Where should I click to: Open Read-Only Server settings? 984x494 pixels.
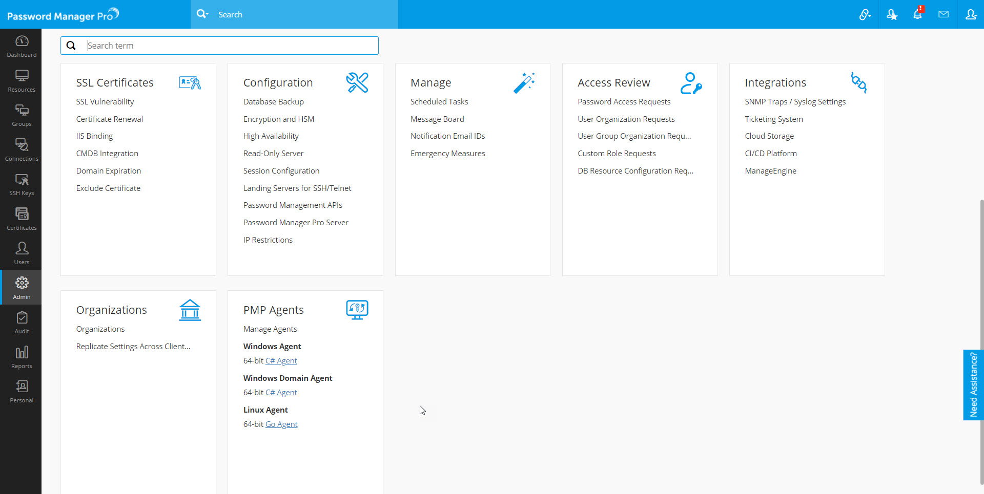[x=274, y=154]
